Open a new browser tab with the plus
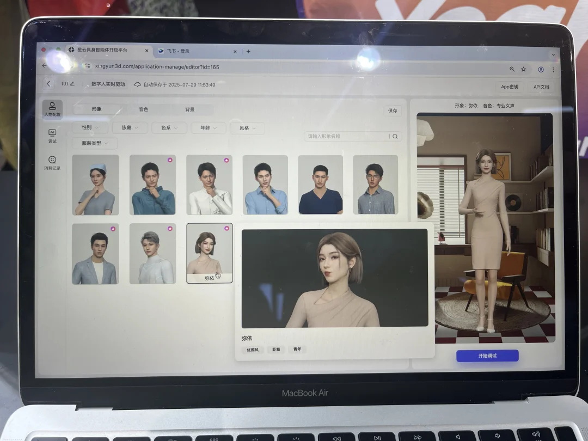This screenshot has width=588, height=441. pyautogui.click(x=248, y=51)
